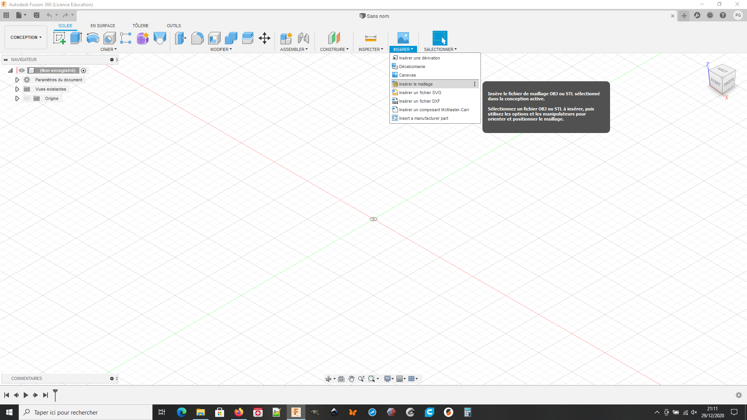Image resolution: width=747 pixels, height=420 pixels.
Task: Expand Origine tree node
Action: click(17, 98)
